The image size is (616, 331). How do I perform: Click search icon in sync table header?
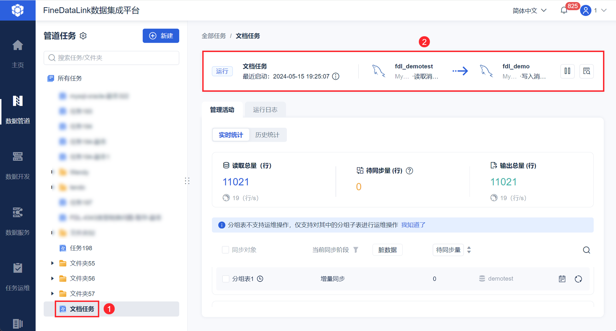tap(586, 250)
